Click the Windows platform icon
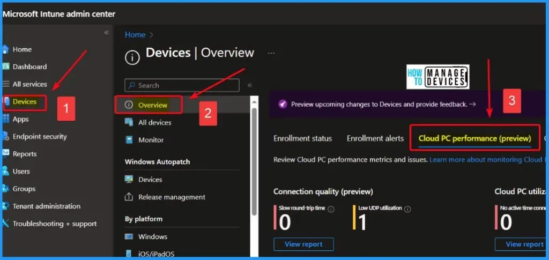The image size is (549, 260). click(x=129, y=236)
